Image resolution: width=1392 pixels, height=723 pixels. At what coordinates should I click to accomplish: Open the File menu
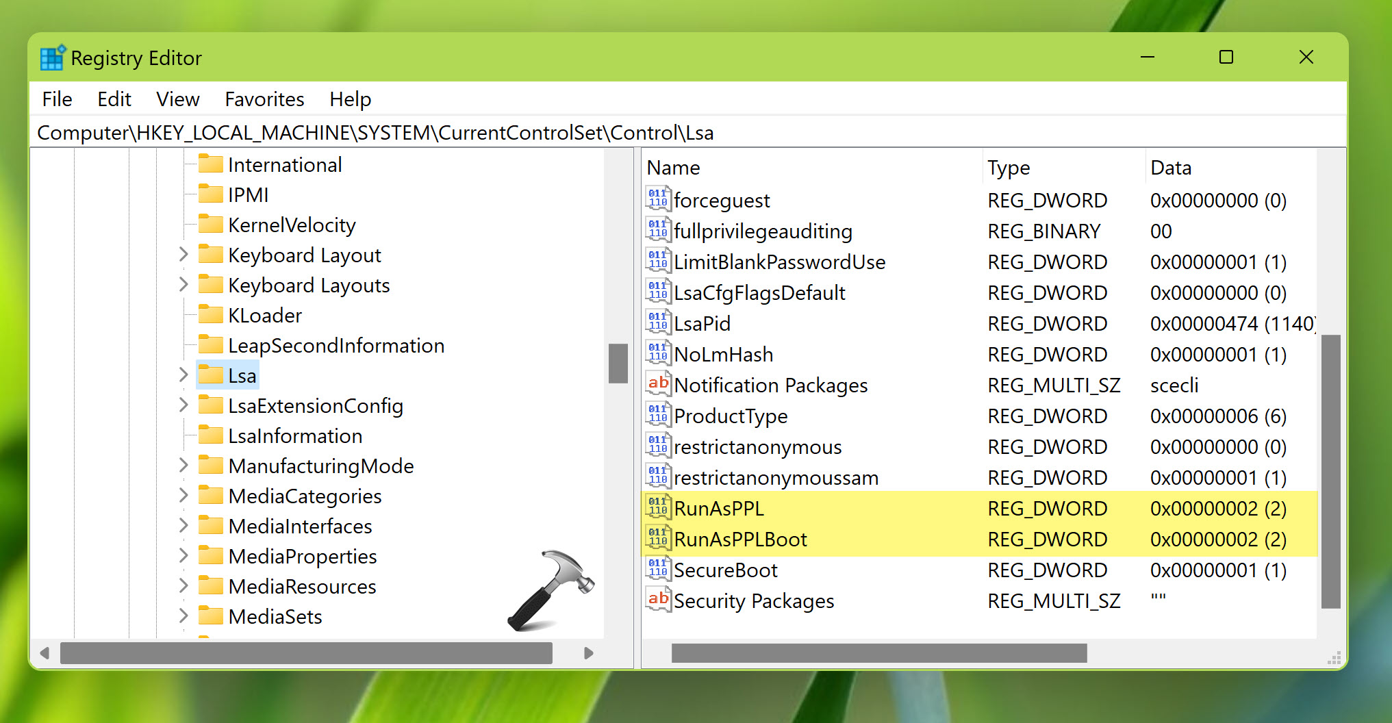pyautogui.click(x=57, y=99)
